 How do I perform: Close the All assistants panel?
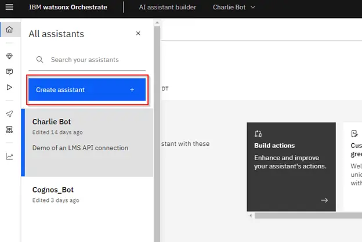click(x=138, y=34)
